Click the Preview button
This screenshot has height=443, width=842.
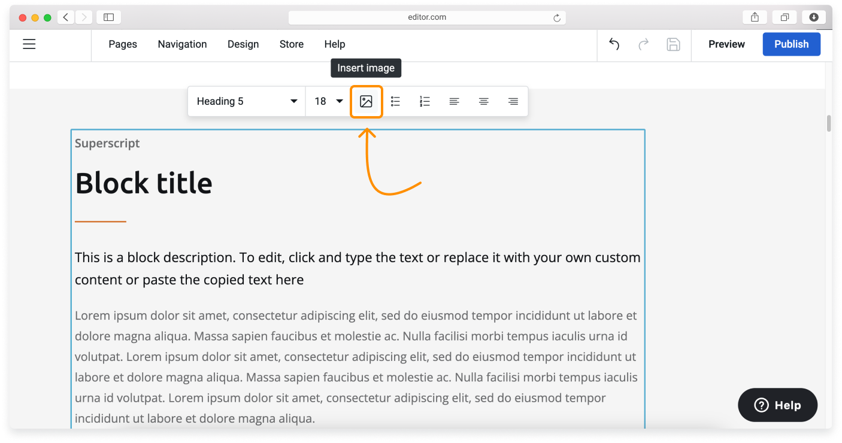(726, 44)
